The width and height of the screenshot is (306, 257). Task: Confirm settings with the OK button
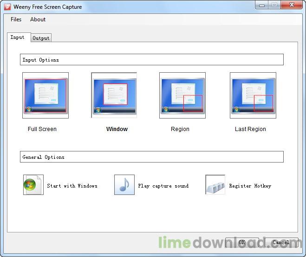(242, 242)
